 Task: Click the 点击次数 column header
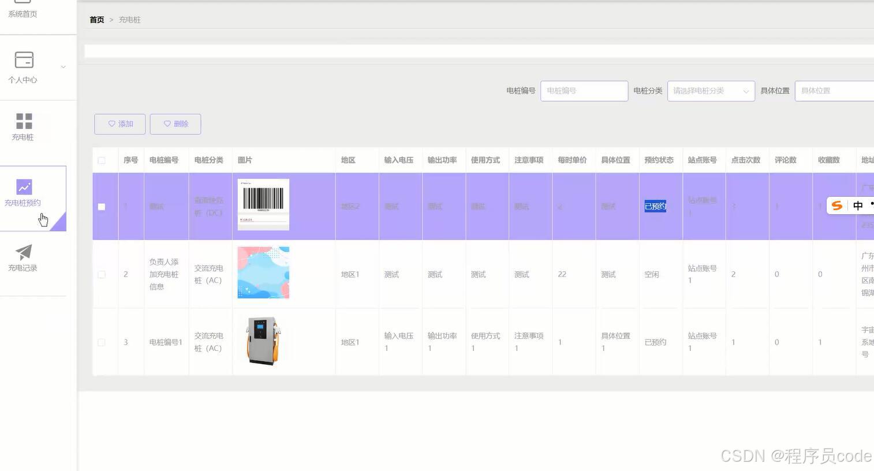(746, 160)
